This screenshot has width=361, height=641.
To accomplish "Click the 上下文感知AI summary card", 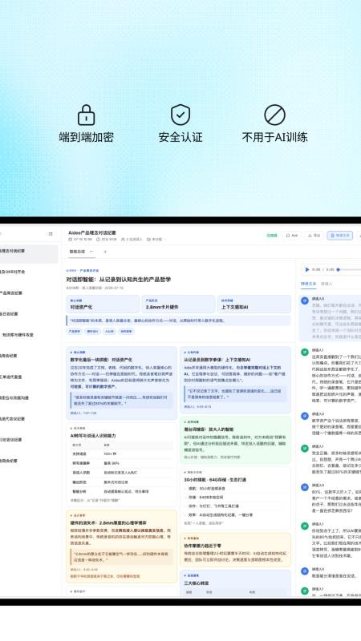I will [254, 304].
